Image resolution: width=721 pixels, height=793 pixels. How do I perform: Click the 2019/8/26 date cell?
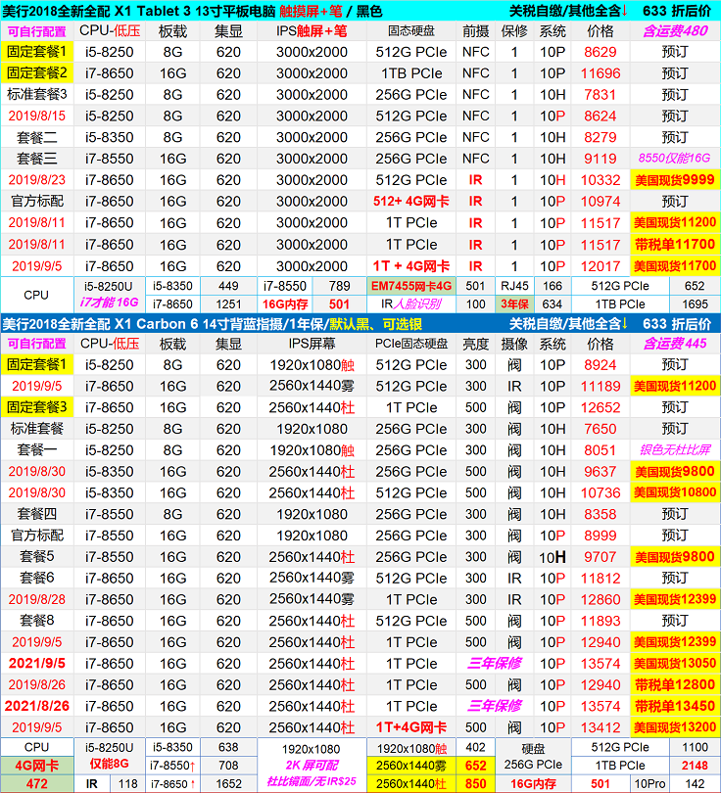pos(37,684)
